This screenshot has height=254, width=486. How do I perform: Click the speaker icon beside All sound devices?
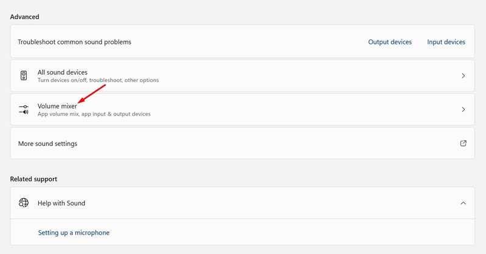[24, 76]
